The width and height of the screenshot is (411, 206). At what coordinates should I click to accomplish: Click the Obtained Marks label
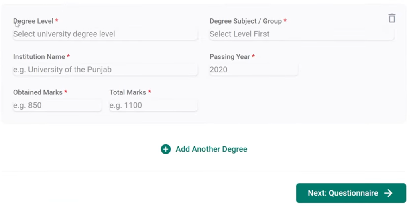[x=38, y=92]
